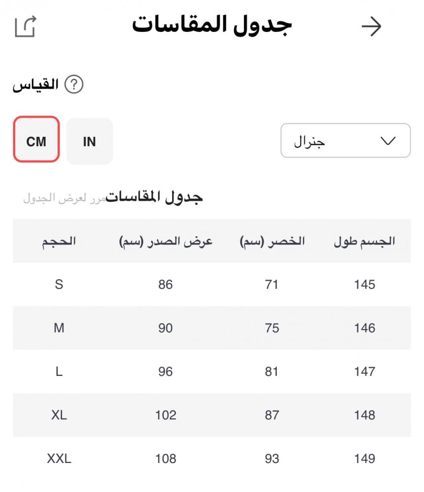The image size is (424, 492).
Task: Click chest width value 102
Action: coord(166,415)
